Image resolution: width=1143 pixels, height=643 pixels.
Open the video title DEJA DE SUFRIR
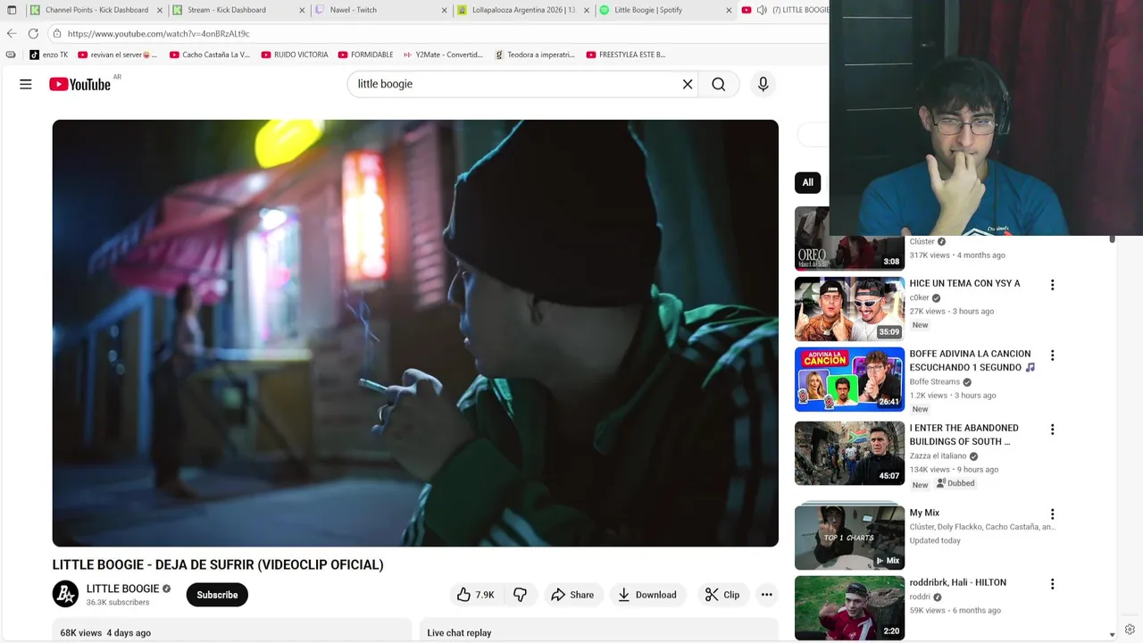tap(218, 564)
